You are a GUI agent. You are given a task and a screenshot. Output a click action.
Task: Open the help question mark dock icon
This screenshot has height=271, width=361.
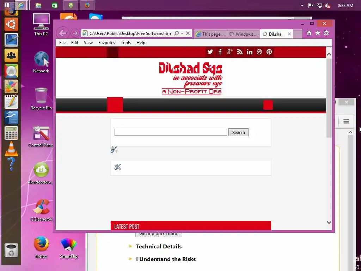[11, 164]
